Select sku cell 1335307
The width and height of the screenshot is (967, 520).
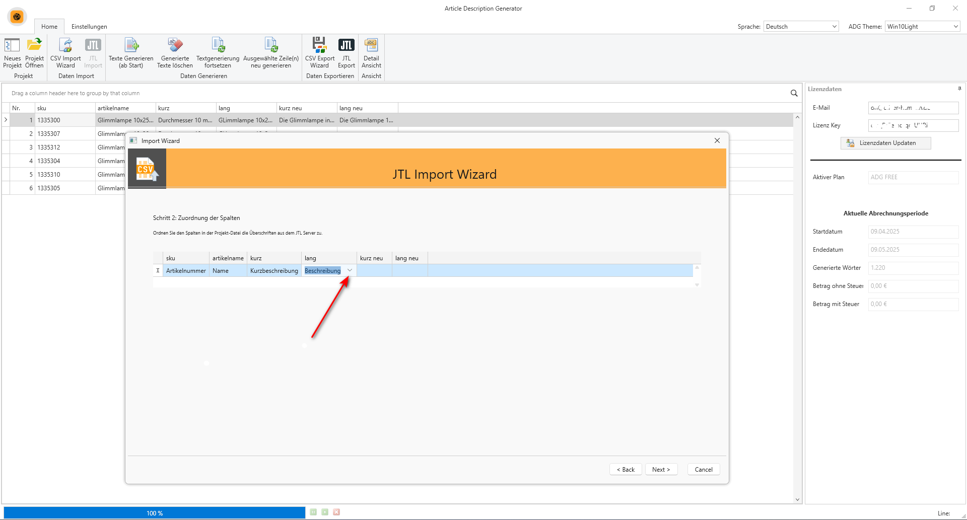pos(65,134)
